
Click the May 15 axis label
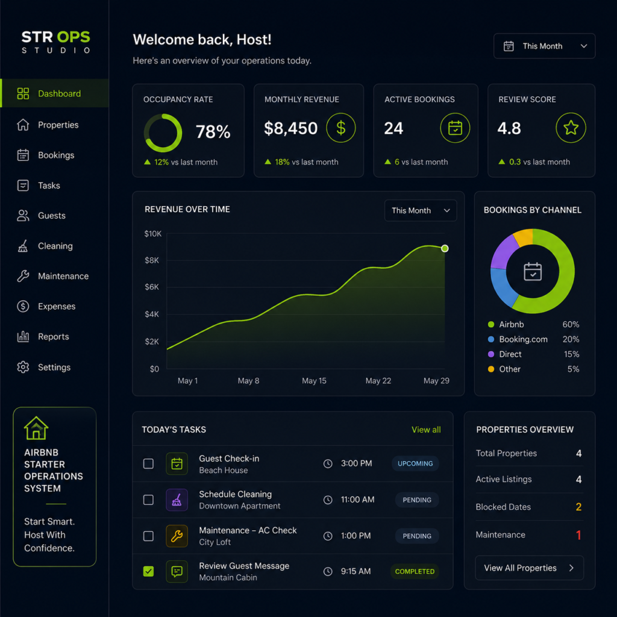point(314,381)
